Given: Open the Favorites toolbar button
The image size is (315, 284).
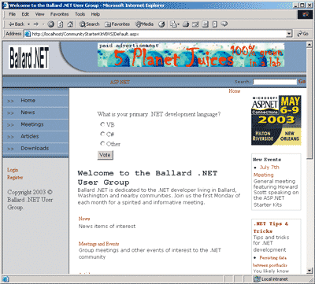Looking at the screenshot, I should click(117, 24).
